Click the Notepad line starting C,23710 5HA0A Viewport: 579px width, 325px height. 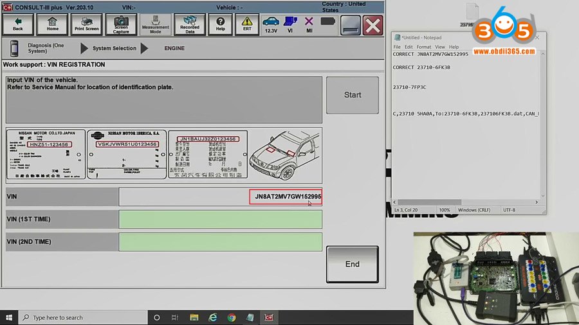pos(466,114)
